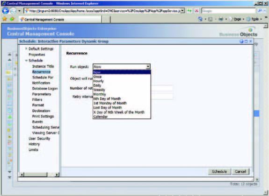Choose Once from Run object list
The height and width of the screenshot is (196, 269).
tap(122, 77)
